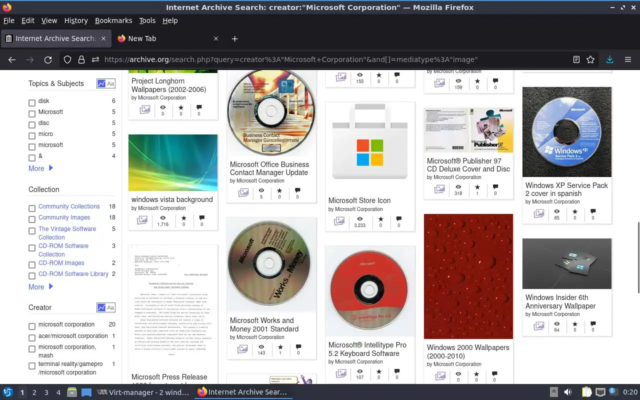Open the Downloads arrow icon

[609, 59]
